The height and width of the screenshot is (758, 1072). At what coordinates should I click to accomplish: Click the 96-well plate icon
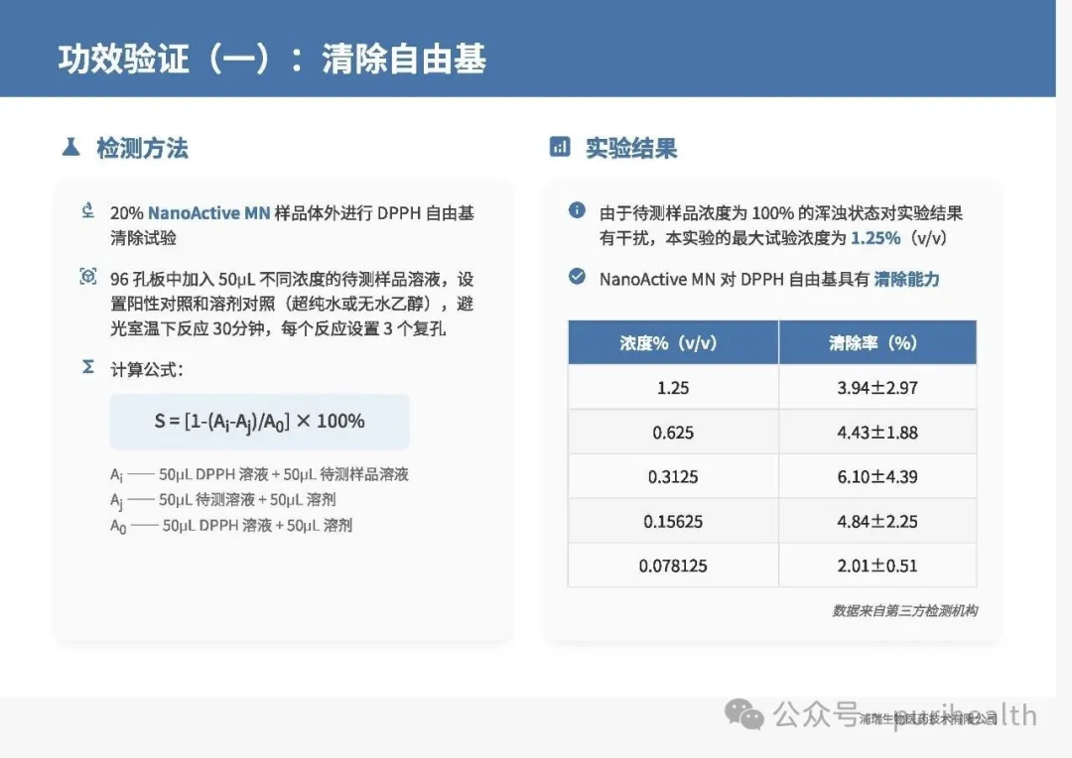(88, 277)
